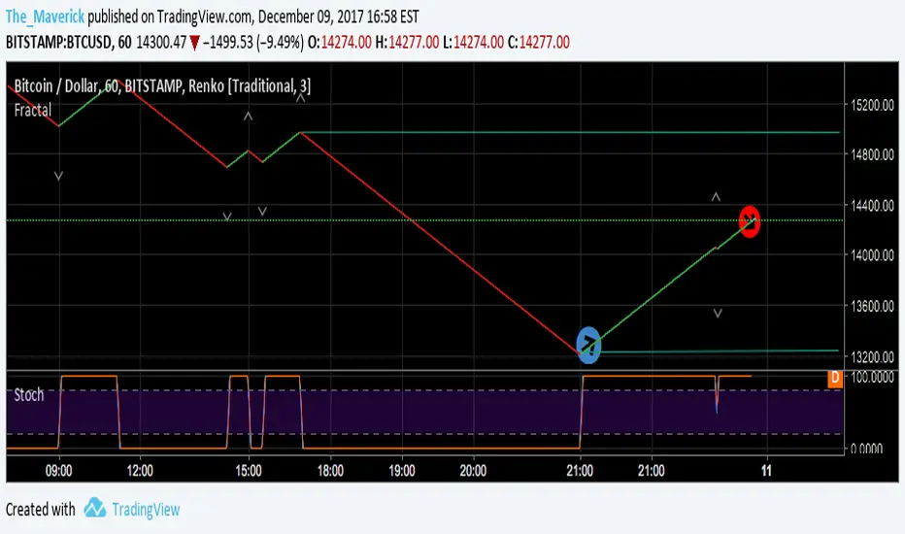The height and width of the screenshot is (534, 905).
Task: Click the 15:00 time axis label
Action: [x=249, y=471]
